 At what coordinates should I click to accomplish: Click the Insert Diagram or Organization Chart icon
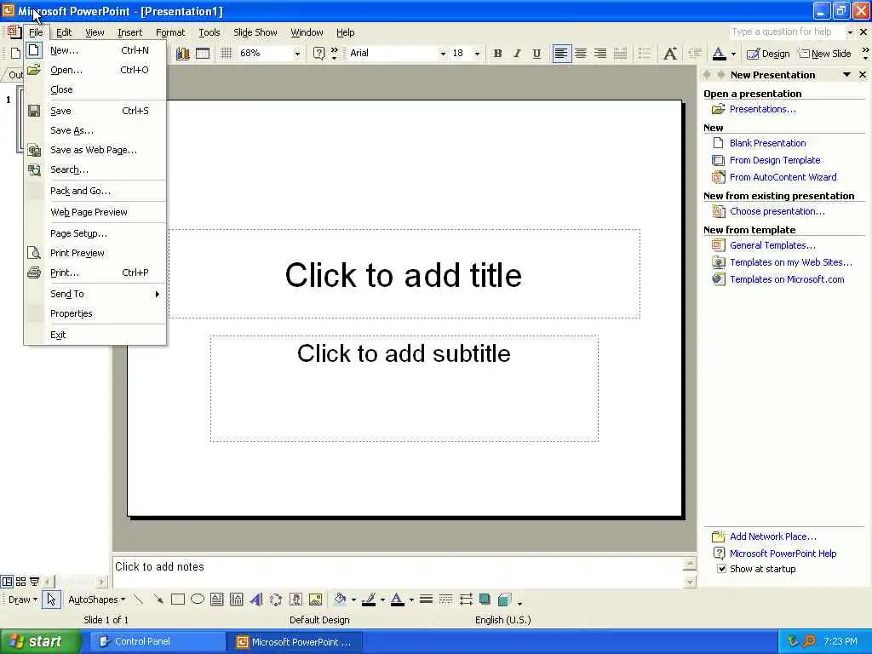click(276, 599)
